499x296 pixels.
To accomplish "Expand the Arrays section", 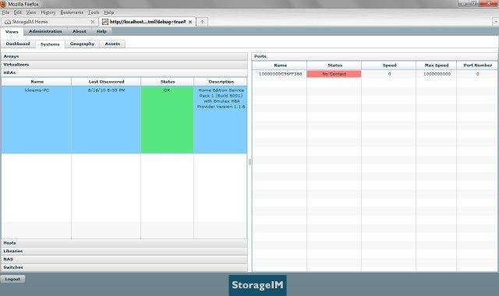I will 125,56.
